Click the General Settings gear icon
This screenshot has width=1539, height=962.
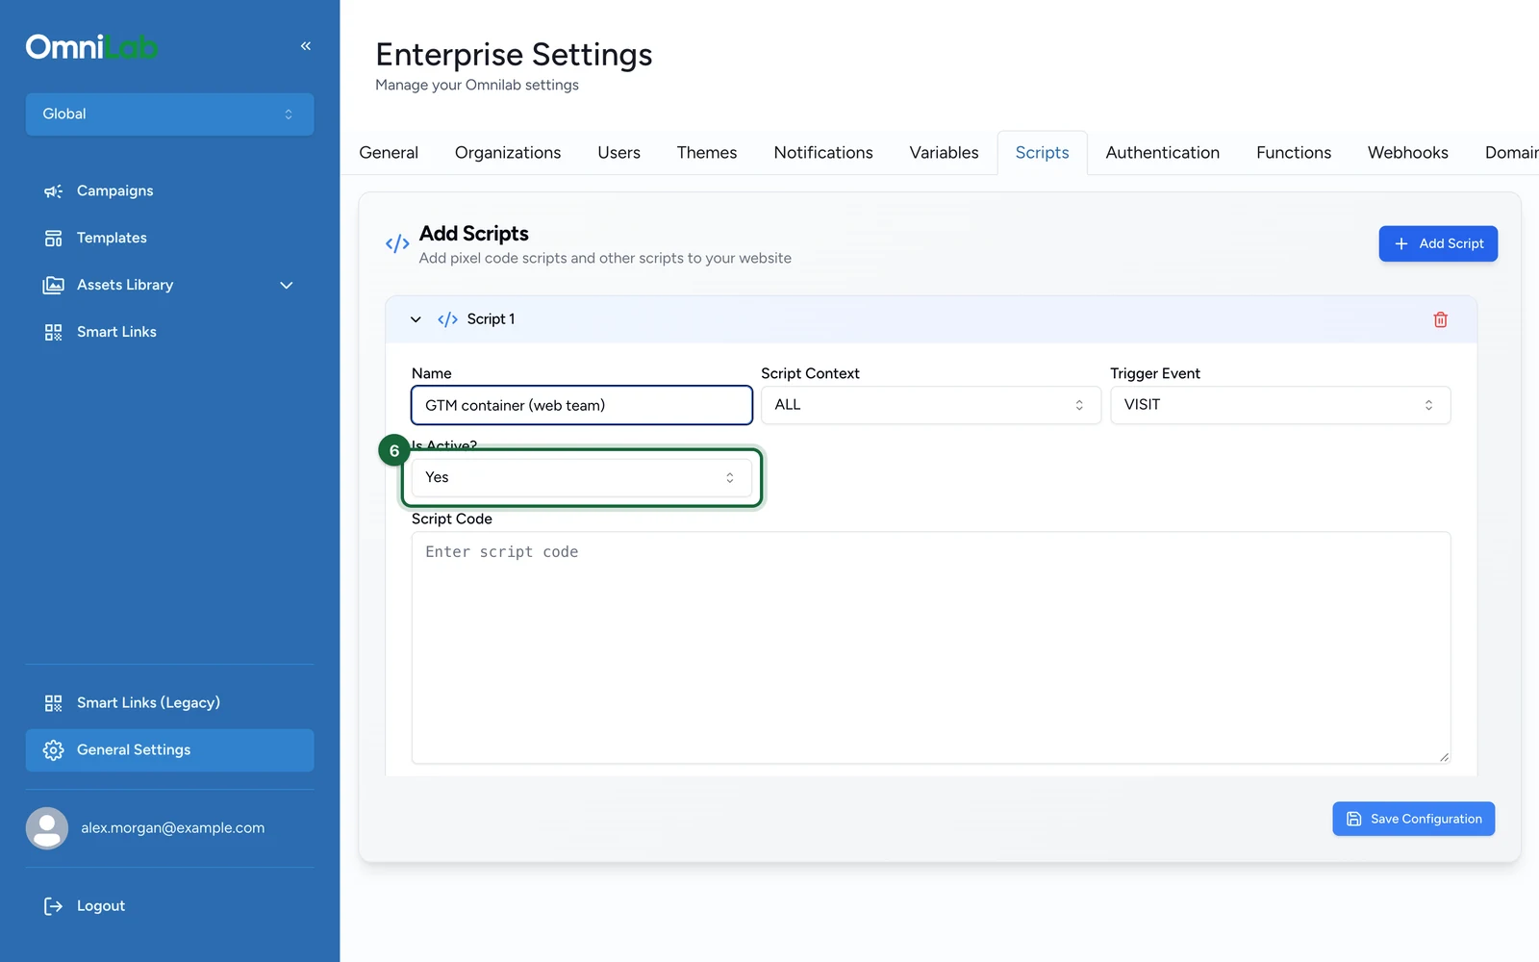[x=53, y=750]
